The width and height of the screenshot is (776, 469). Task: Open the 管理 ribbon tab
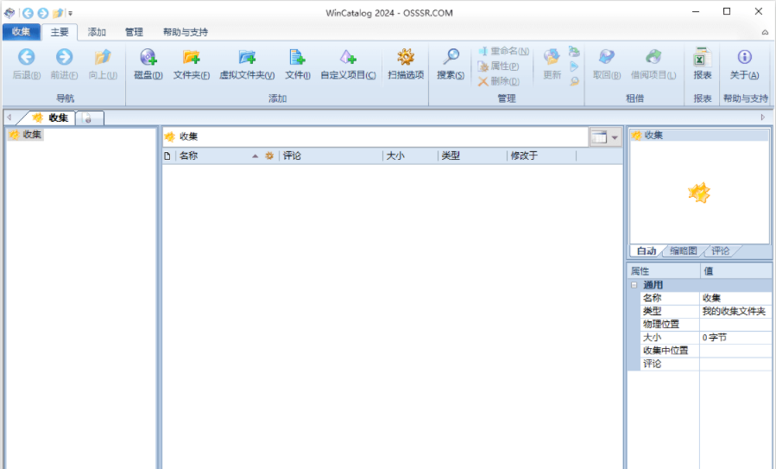(134, 32)
